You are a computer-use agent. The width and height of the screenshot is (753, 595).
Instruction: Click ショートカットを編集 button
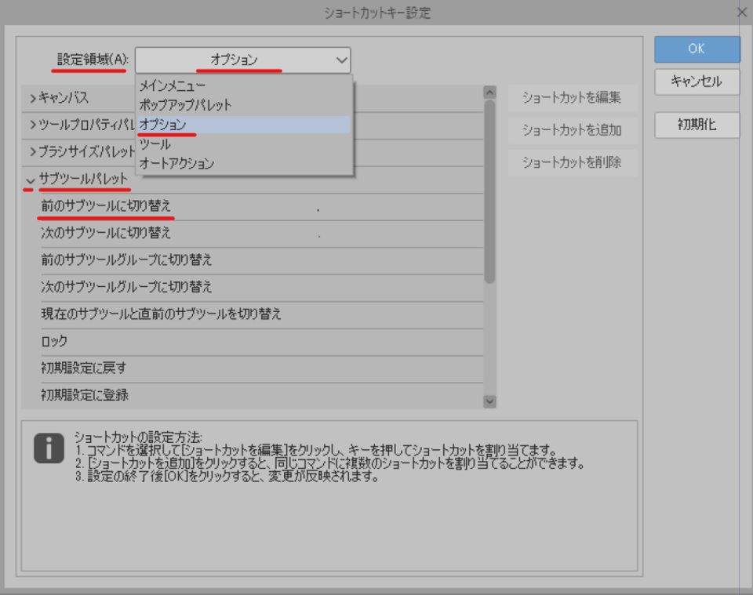572,98
